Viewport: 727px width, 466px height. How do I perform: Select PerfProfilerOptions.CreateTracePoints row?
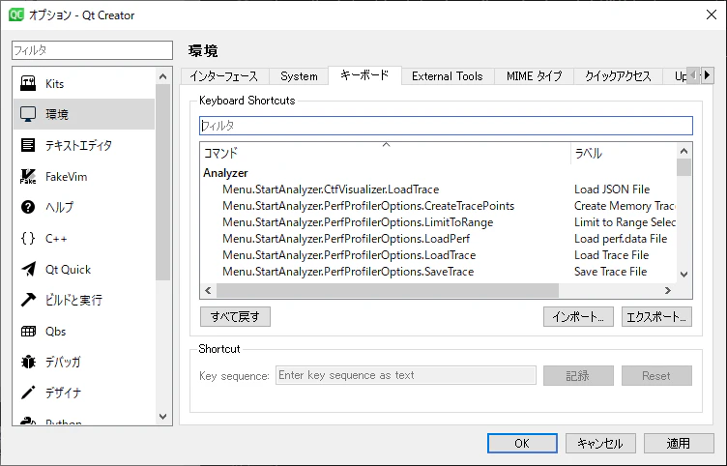click(x=438, y=206)
